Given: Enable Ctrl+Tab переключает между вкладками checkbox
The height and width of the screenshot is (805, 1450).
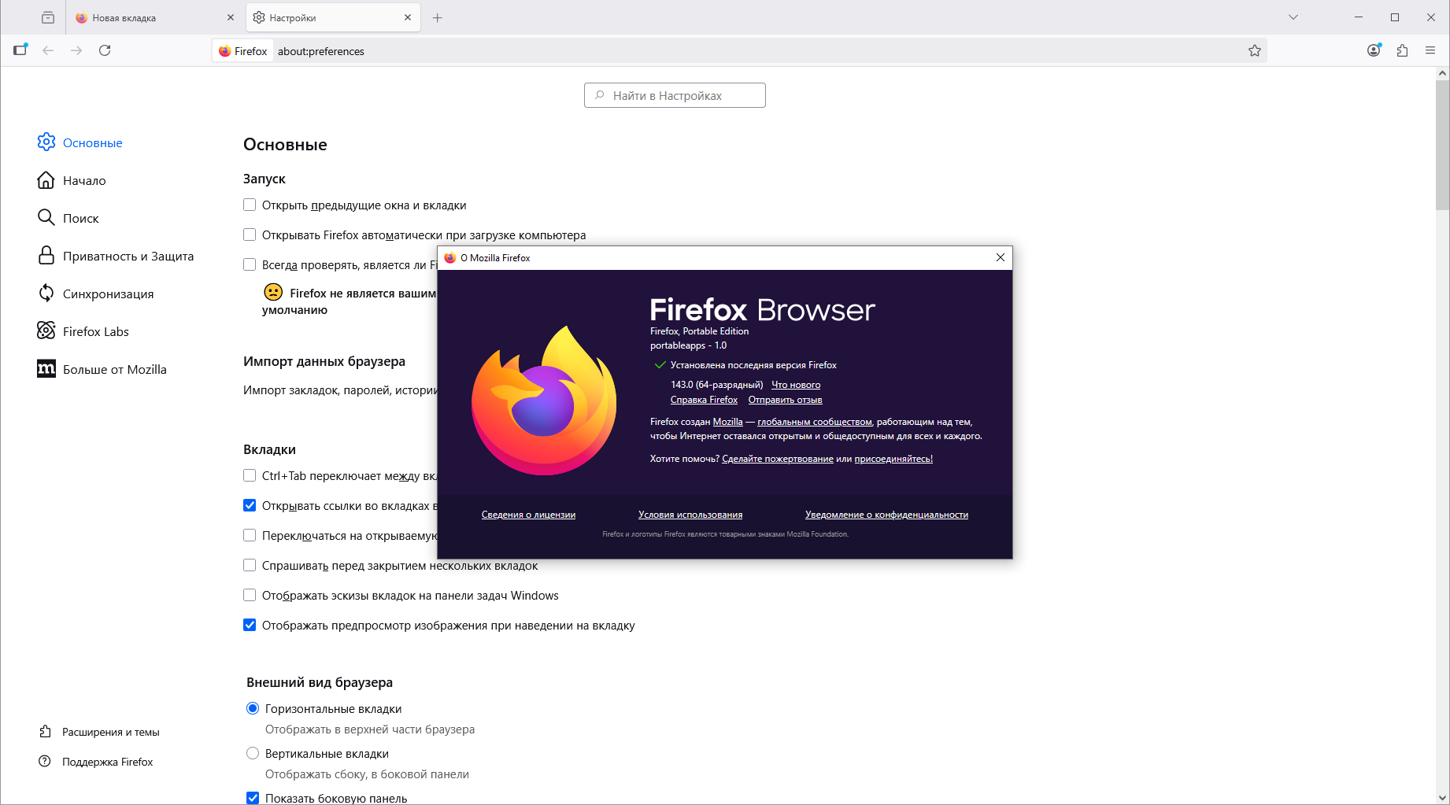Looking at the screenshot, I should (x=250, y=475).
